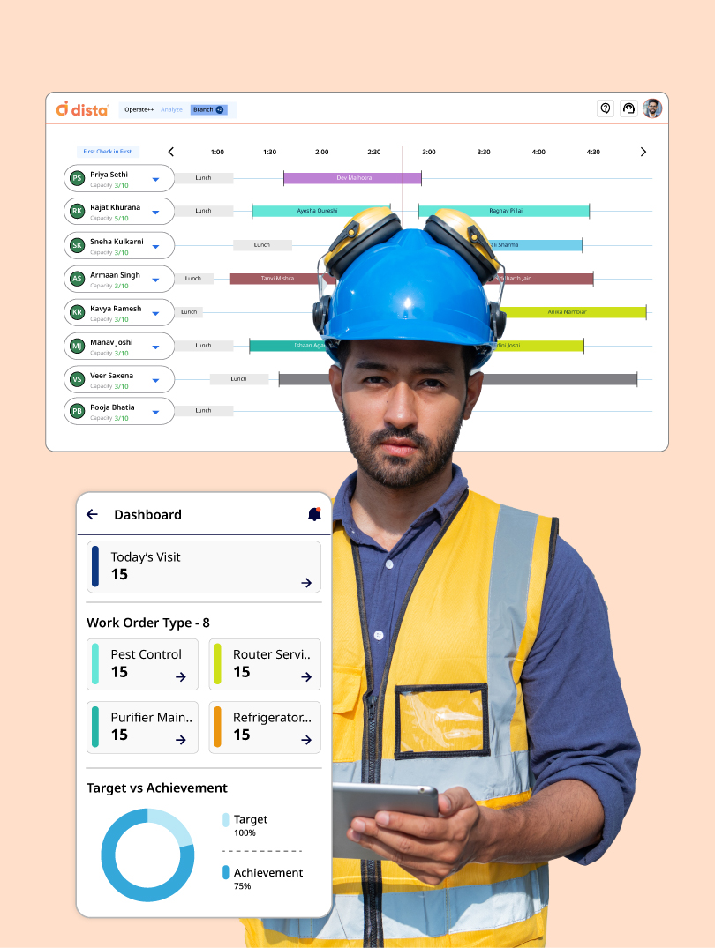Expand Priya Sethi dropdown

click(x=155, y=179)
